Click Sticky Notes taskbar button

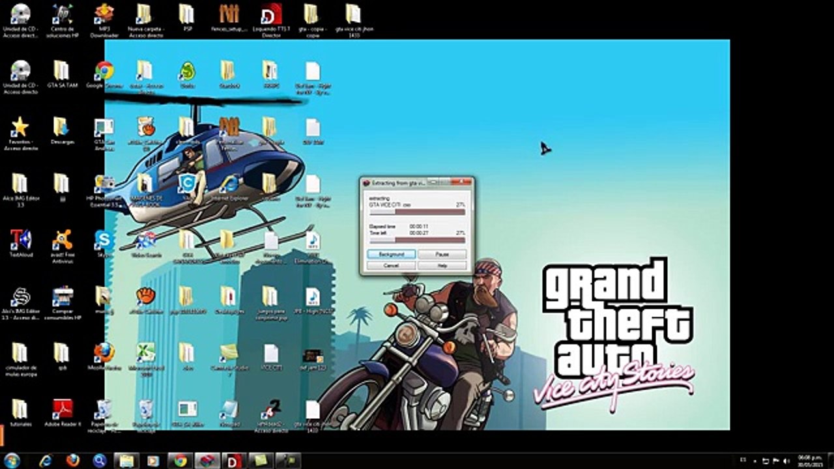[261, 461]
